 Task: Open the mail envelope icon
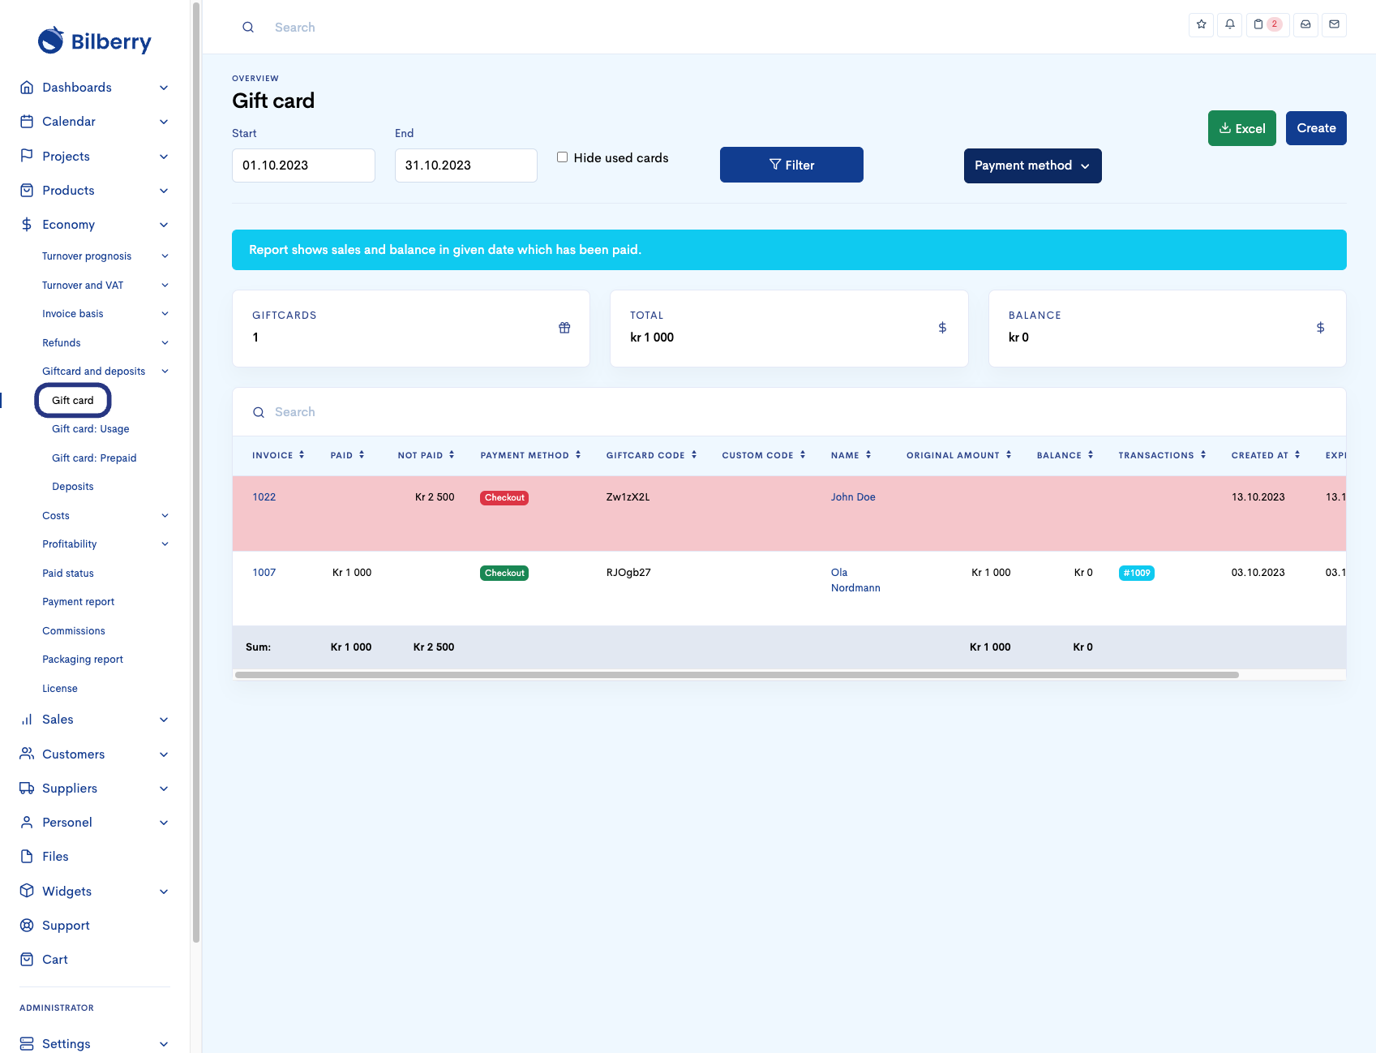coord(1334,24)
